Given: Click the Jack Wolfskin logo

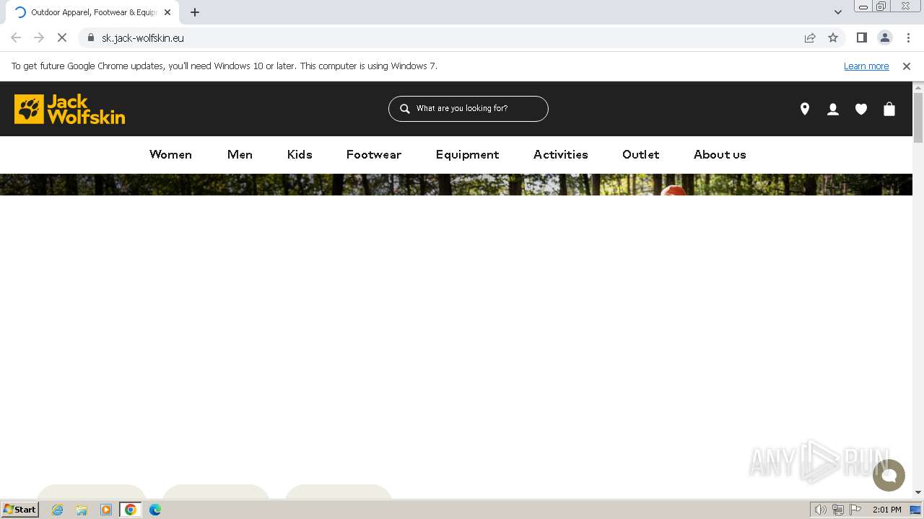Looking at the screenshot, I should tap(69, 109).
